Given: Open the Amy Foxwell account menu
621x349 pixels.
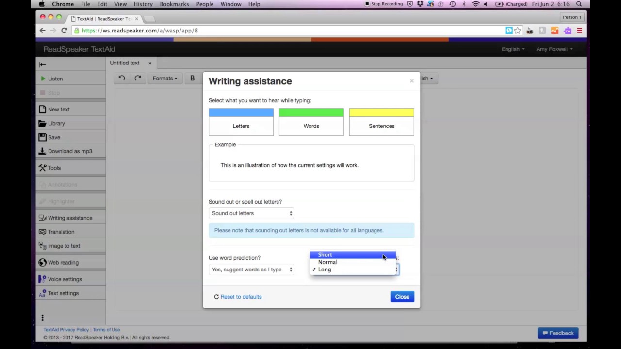Looking at the screenshot, I should tap(554, 49).
